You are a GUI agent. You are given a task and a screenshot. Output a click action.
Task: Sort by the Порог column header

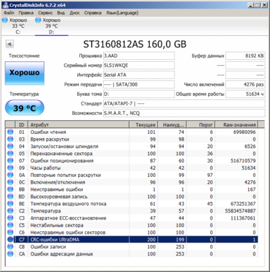click(200, 124)
